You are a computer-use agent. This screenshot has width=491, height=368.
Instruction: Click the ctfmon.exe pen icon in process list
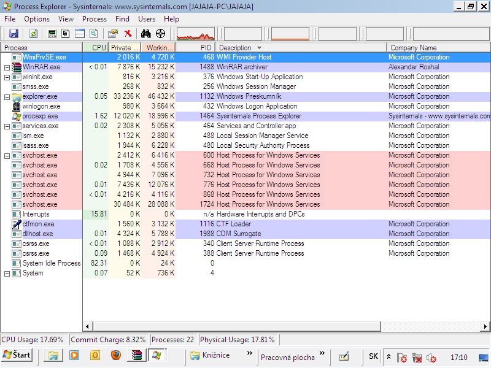click(17, 224)
